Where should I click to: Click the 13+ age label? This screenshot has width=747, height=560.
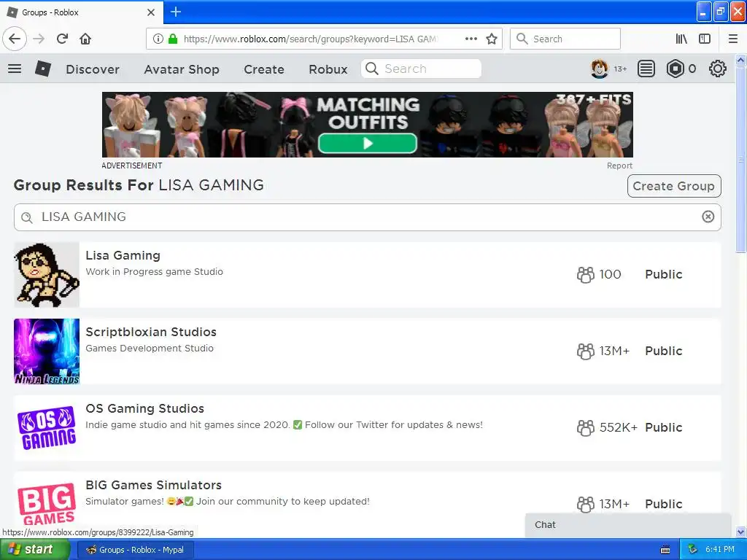pos(620,69)
